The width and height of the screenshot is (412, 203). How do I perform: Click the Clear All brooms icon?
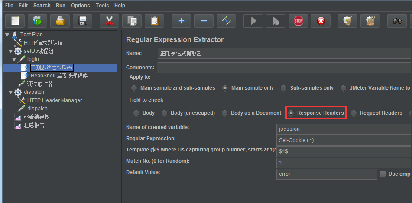click(x=370, y=21)
